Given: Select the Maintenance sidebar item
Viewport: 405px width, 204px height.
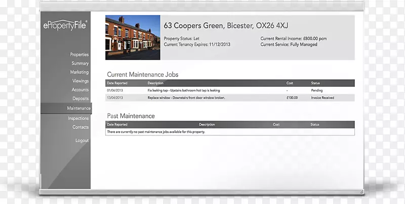Looking at the screenshot, I should click(78, 108).
